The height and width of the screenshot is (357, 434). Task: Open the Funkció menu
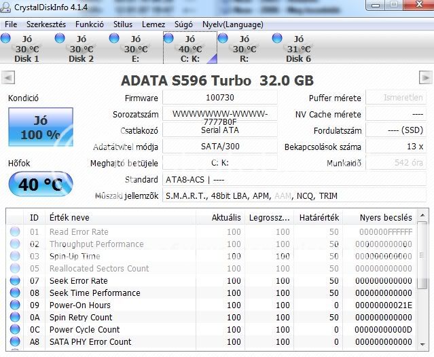click(90, 24)
